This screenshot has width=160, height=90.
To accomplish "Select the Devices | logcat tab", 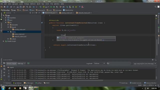I will point(11,63).
